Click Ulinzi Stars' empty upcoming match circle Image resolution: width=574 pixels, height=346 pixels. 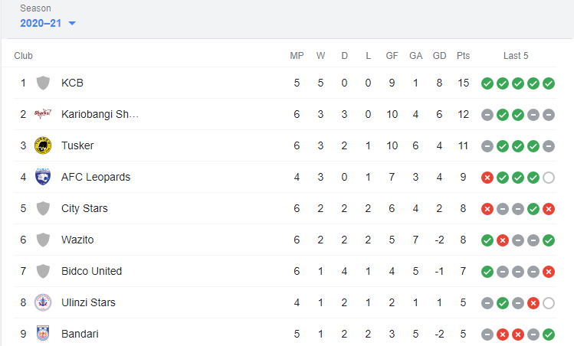[x=549, y=303]
